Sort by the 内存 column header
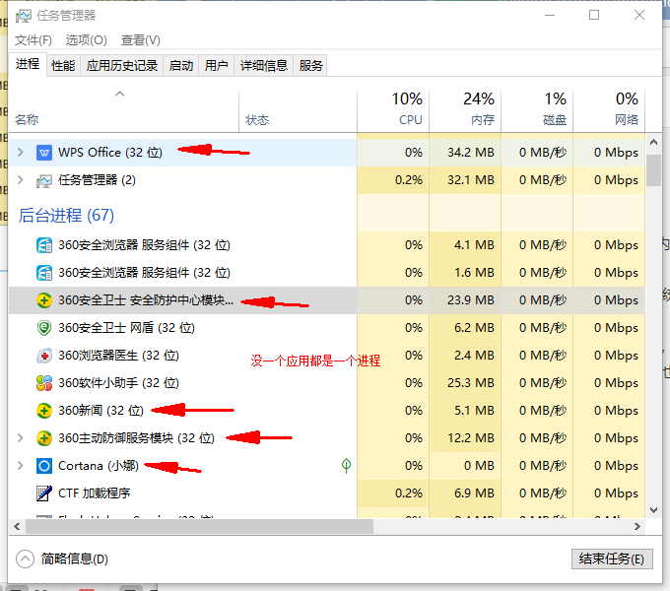 [x=465, y=110]
